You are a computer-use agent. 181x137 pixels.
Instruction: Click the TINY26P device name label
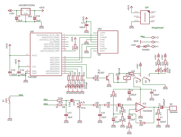point(32,77)
